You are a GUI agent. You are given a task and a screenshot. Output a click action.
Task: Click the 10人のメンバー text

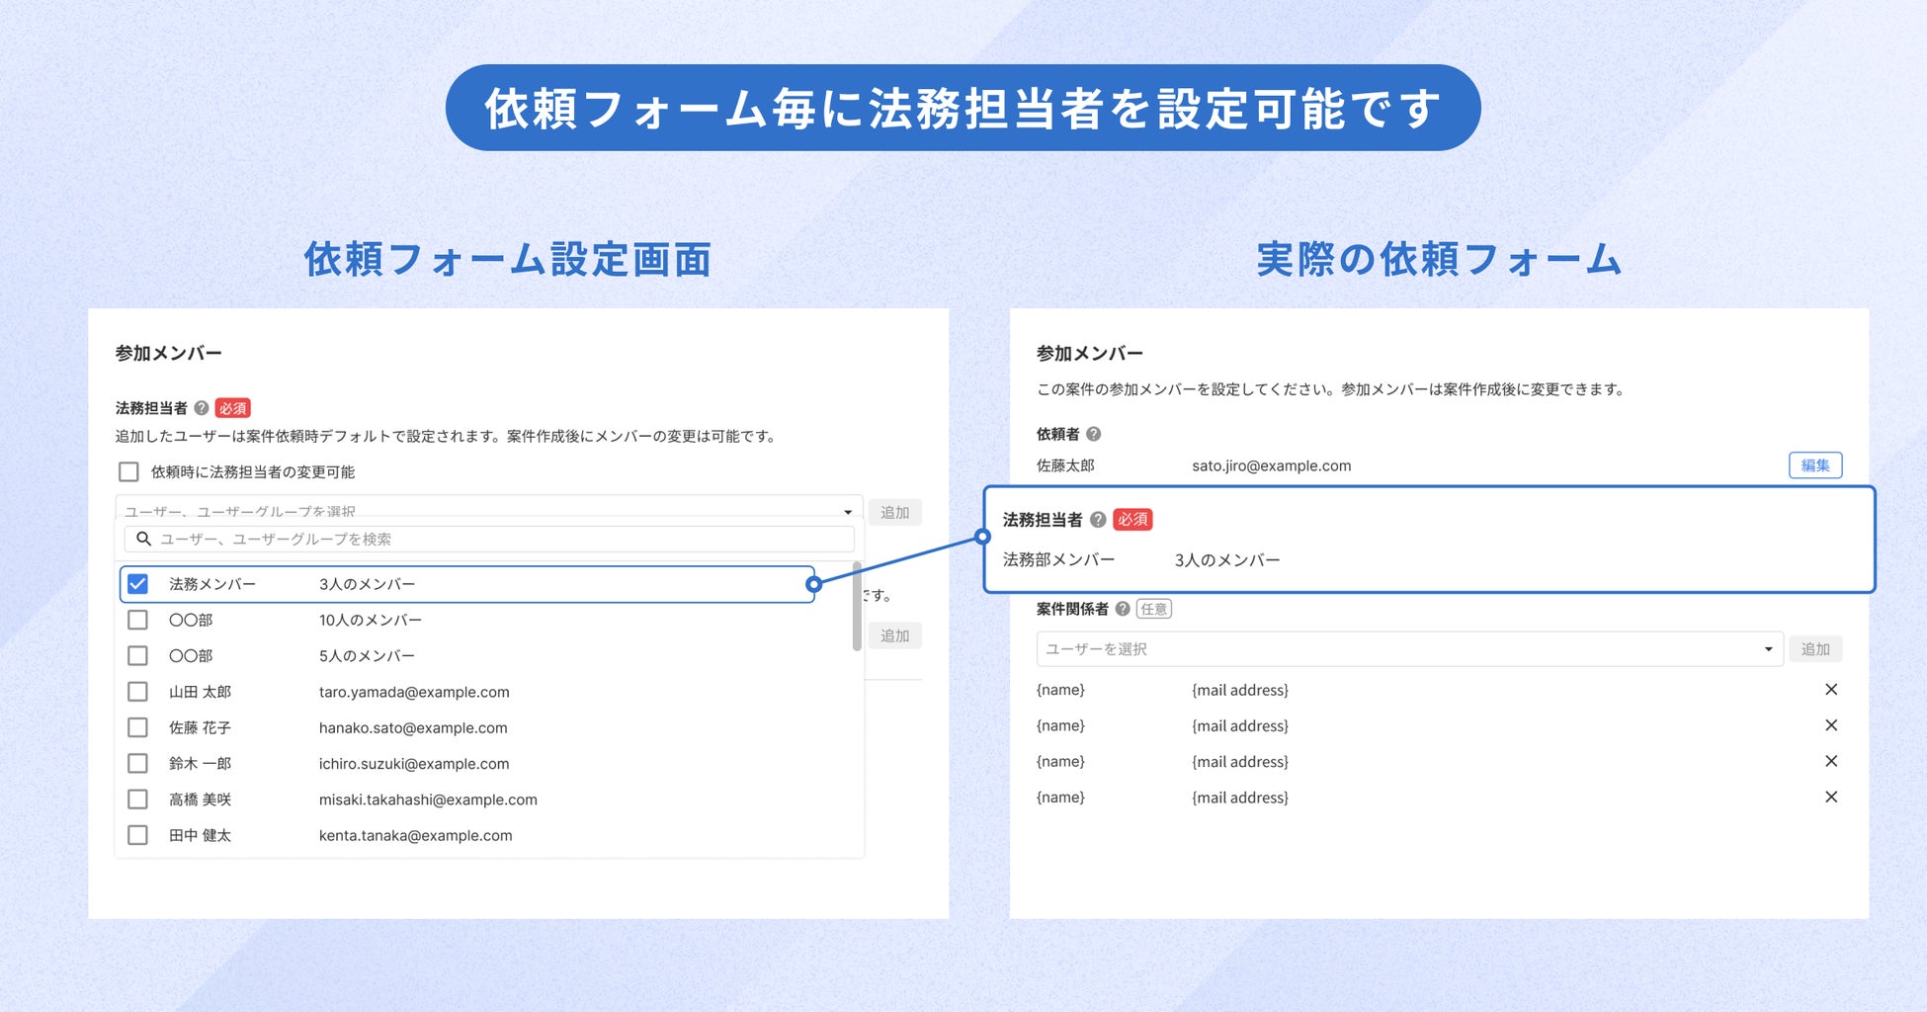point(371,620)
